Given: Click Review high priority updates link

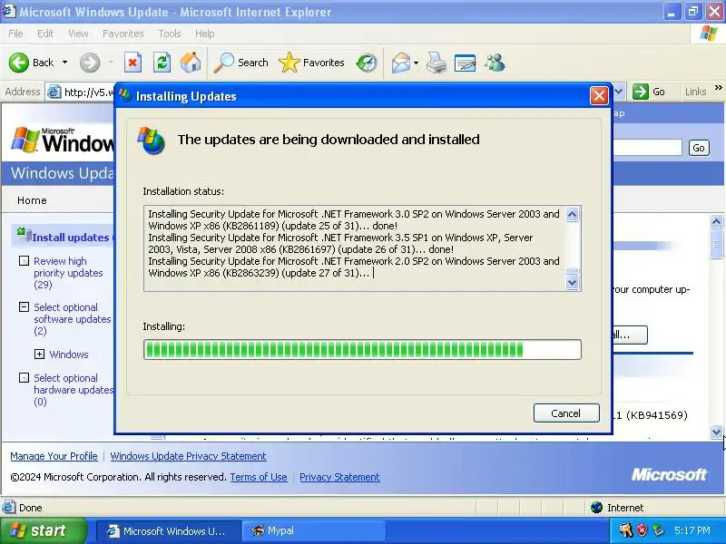Looking at the screenshot, I should pos(68,273).
